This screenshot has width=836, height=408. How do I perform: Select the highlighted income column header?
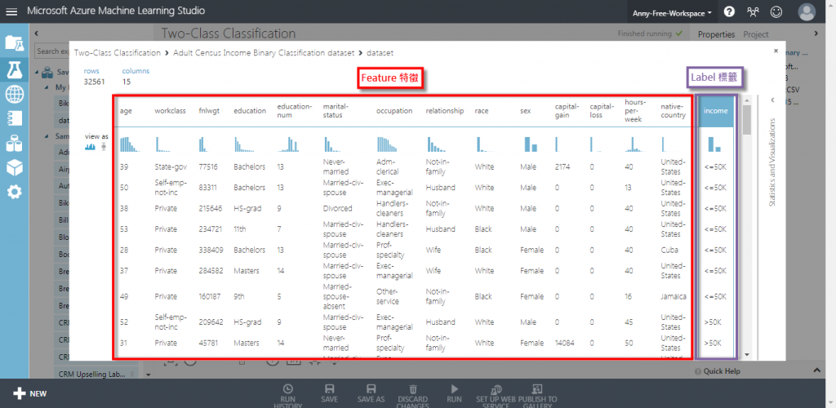(x=715, y=111)
